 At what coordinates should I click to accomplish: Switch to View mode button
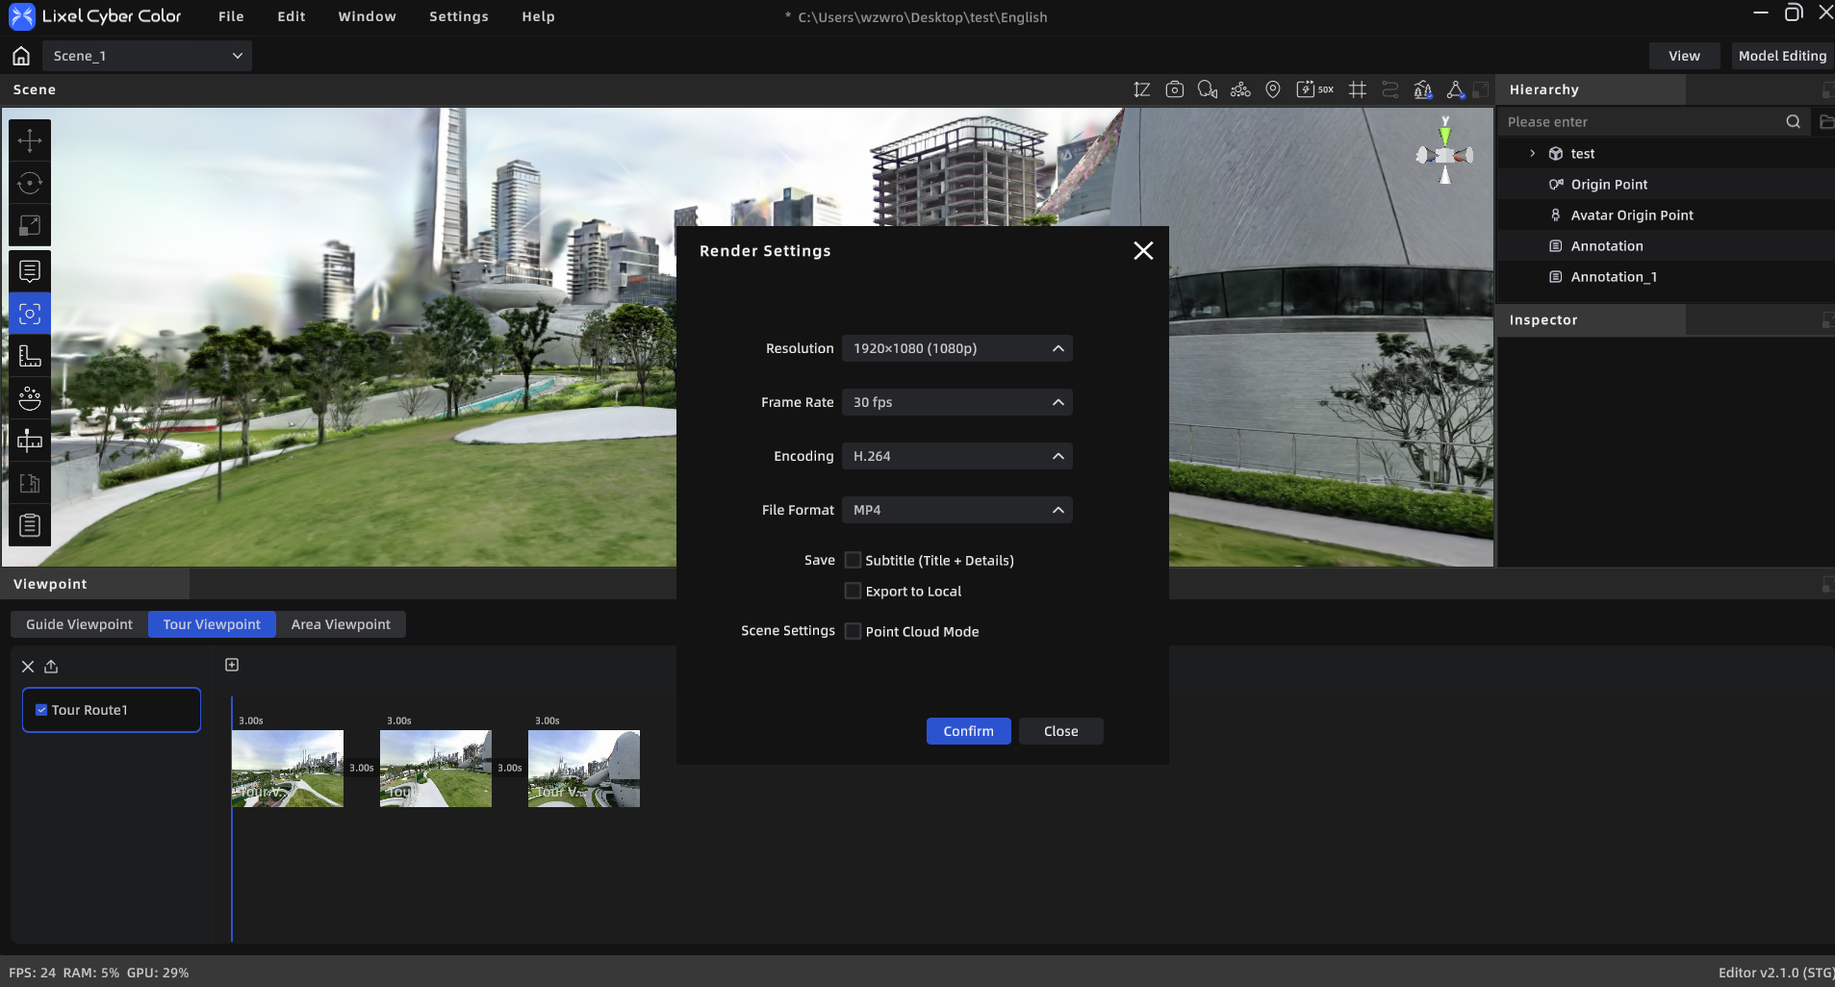tap(1684, 56)
